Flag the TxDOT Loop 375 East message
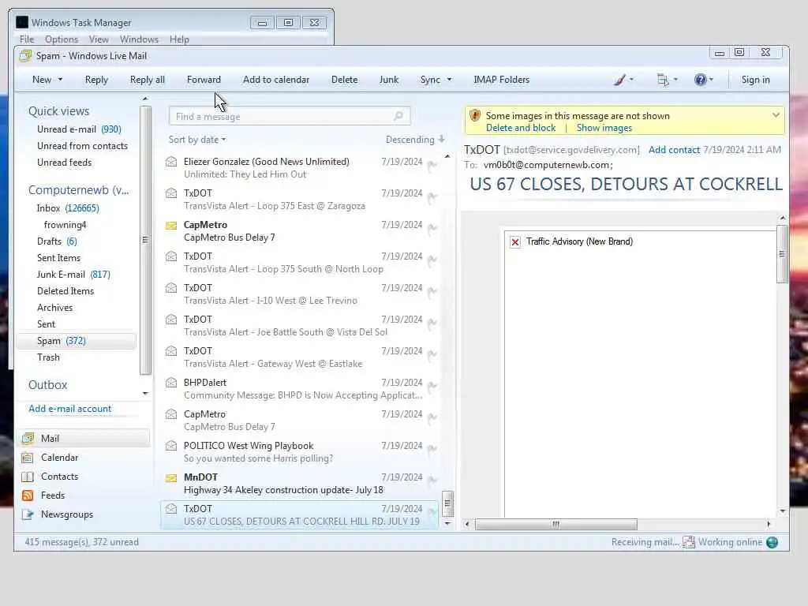 [432, 196]
